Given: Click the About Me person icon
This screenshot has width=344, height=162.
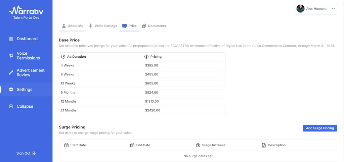Looking at the screenshot, I should point(64,26).
